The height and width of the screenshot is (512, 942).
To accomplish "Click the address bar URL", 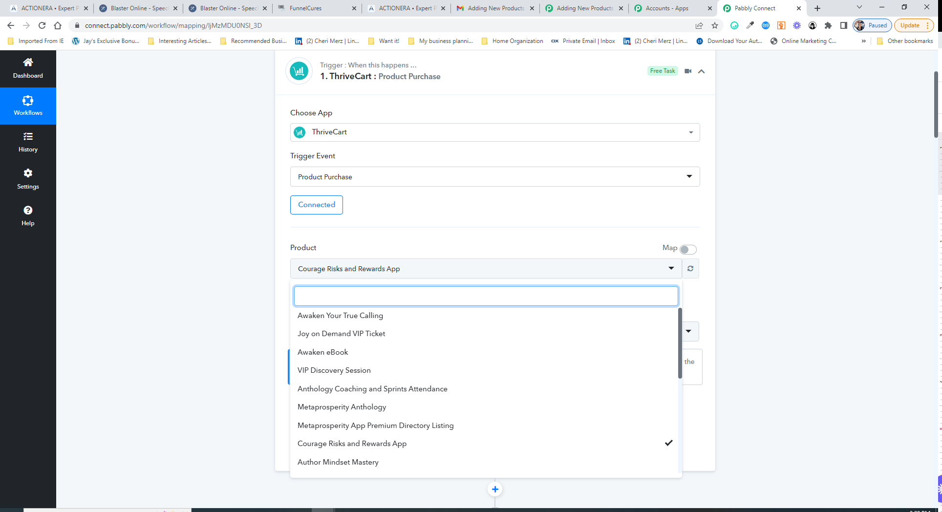I will click(x=173, y=25).
